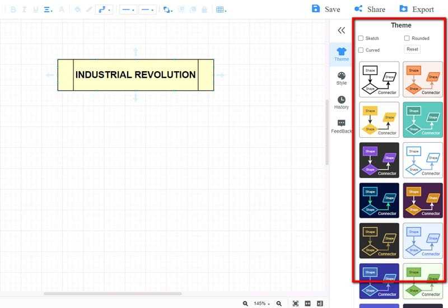Click the bring to front icon
Screen dimensions: 448x308
pos(181,10)
